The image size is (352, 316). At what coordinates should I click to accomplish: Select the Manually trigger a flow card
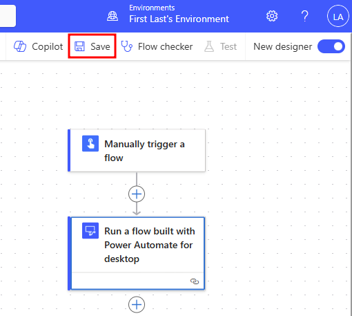137,151
